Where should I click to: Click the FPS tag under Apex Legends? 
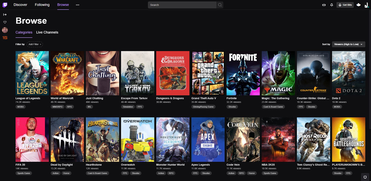point(195,173)
